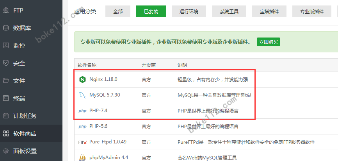Screen dimensions: 338x161
Task: Click the MySQL dolphin icon
Action: coord(82,95)
